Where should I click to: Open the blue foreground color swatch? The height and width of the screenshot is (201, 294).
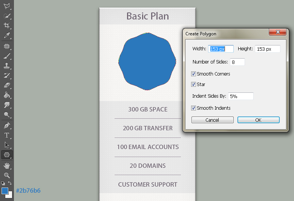(x=5, y=191)
